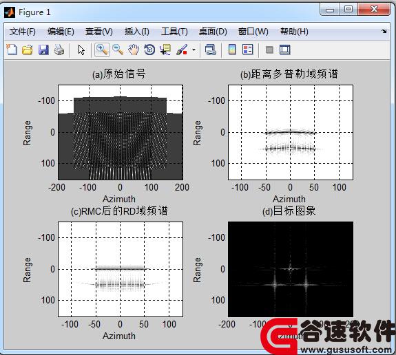This screenshot has height=355, width=396.
Task: Insert a Colorbar
Action: [232, 50]
